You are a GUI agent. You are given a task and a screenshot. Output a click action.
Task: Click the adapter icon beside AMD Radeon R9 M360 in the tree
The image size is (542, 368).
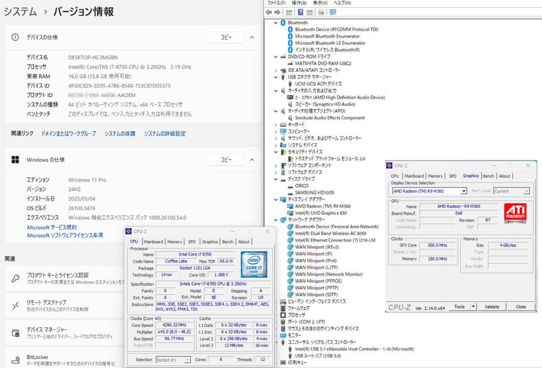tap(290, 206)
